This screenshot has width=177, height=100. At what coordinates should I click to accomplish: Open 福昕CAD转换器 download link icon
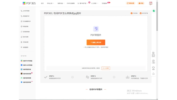[x=21, y=65]
